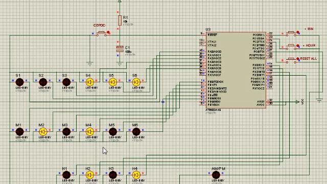
Task: Select the VCC power terminal arrow
Action: tap(297, 102)
